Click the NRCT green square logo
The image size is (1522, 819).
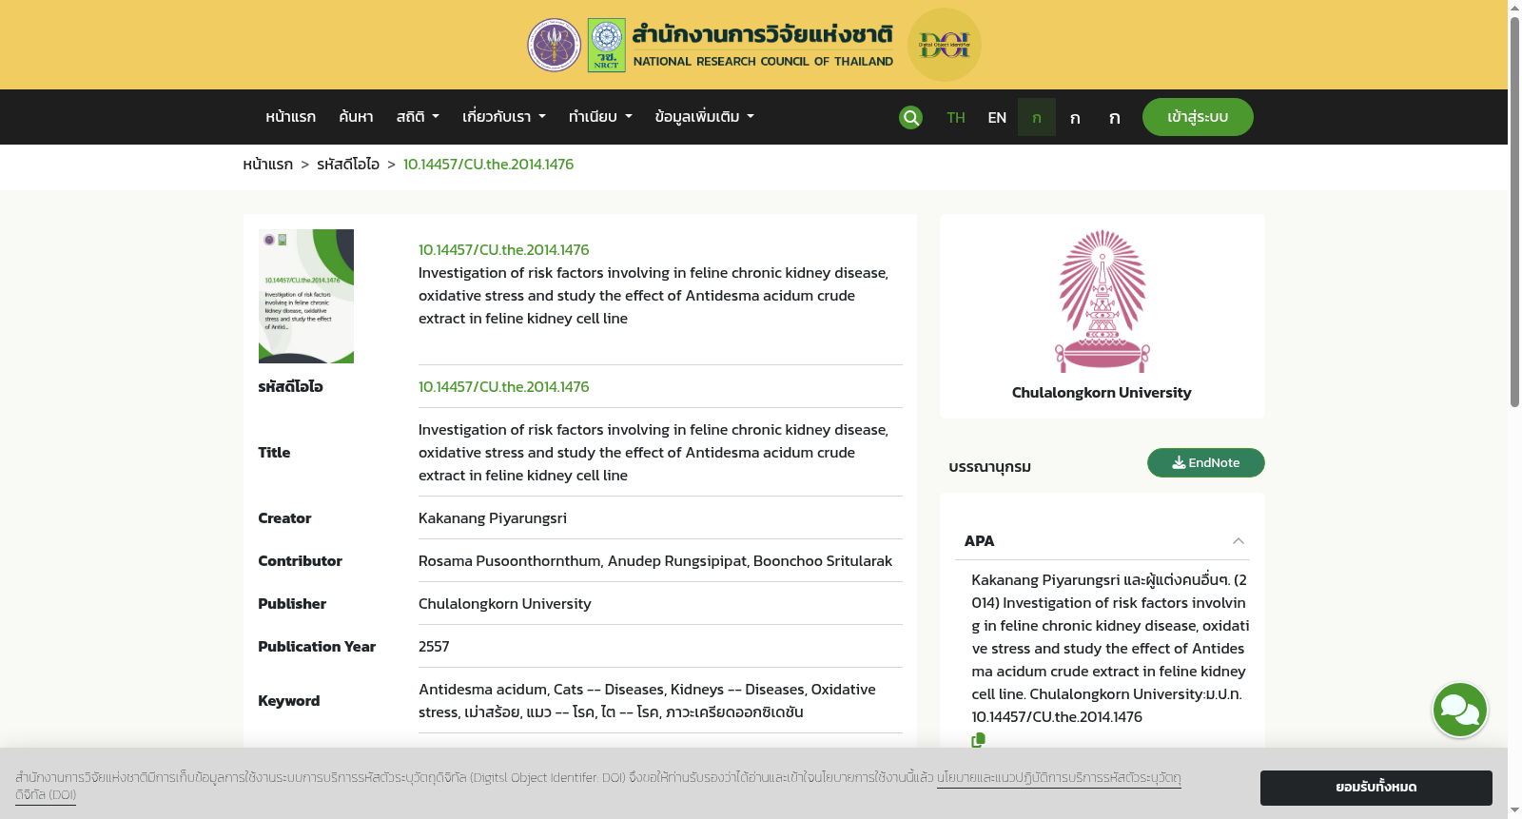tap(607, 45)
